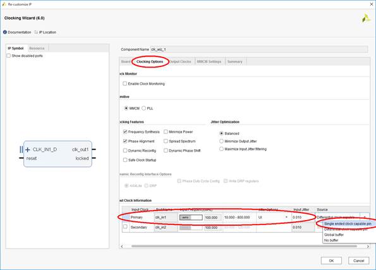Click the Secondary port name clk_in2
Viewport: 376px width, 270px height.
(166, 227)
